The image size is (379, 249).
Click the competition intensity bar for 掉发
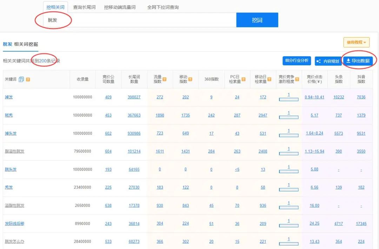(288, 99)
